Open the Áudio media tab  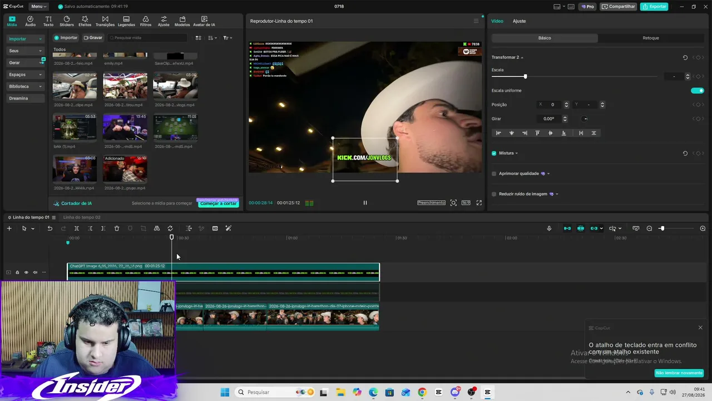(x=30, y=21)
